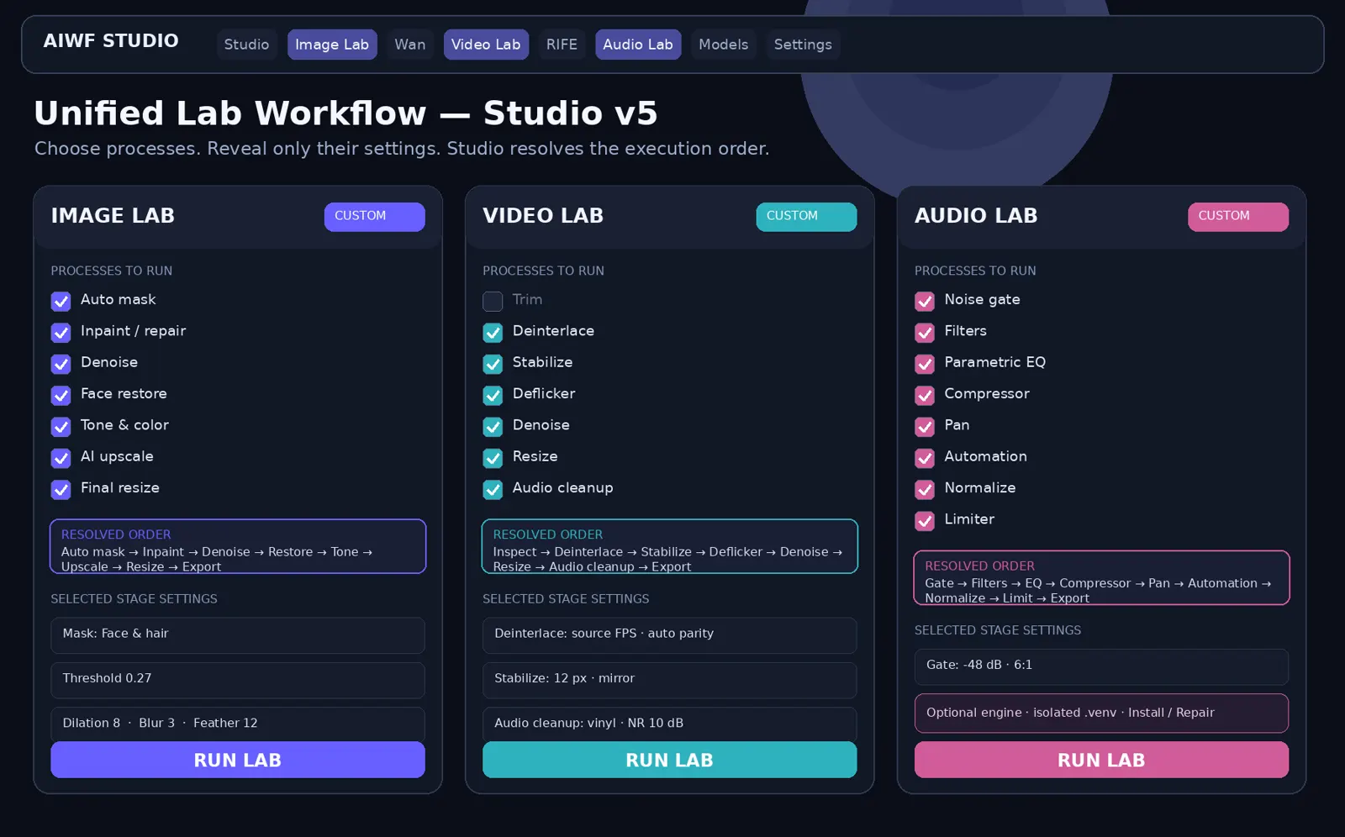
Task: Disable Deflicker process
Action: 493,395
